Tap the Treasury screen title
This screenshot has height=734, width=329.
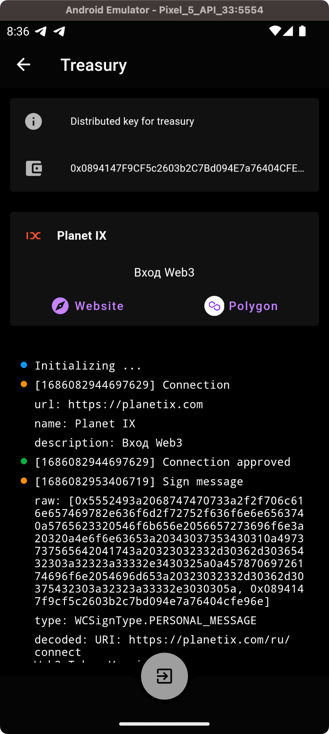pos(94,65)
